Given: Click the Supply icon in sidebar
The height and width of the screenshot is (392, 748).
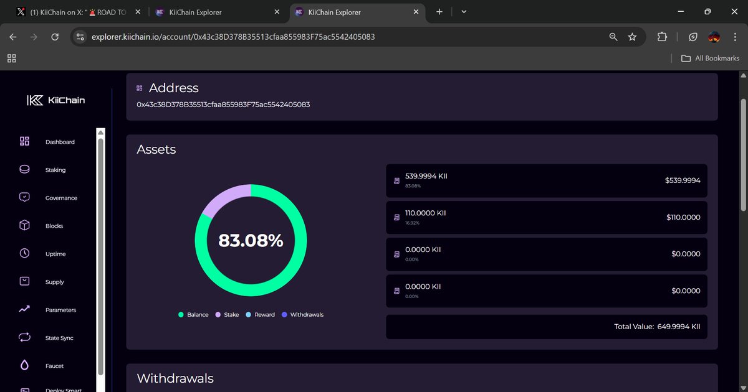Looking at the screenshot, I should click(24, 281).
